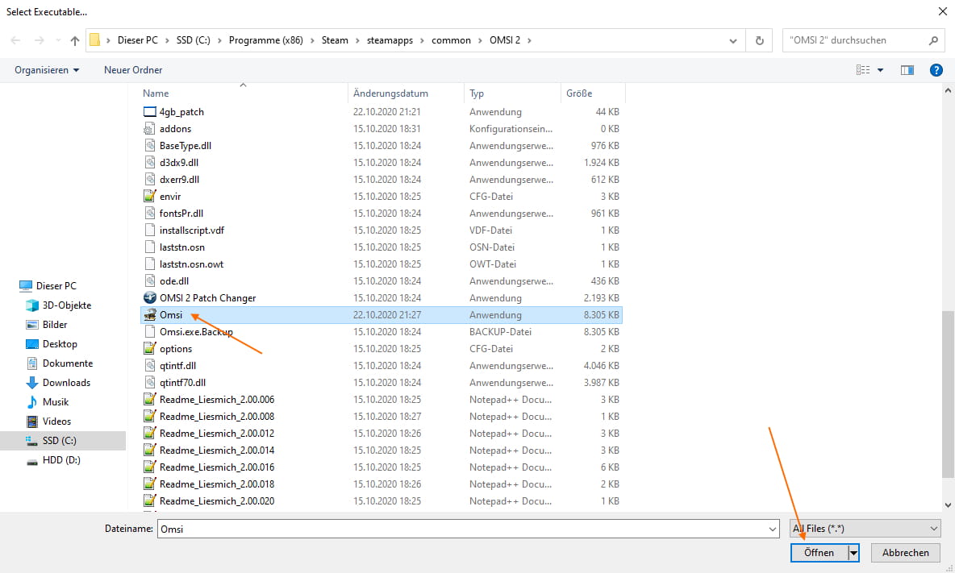Toggle the preview pane icon

(907, 70)
